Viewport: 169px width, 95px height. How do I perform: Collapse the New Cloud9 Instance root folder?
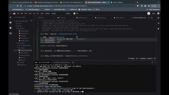pos(15,21)
